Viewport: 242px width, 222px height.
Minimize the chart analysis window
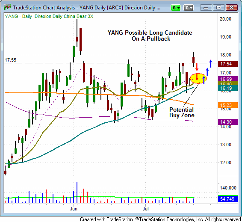point(206,8)
